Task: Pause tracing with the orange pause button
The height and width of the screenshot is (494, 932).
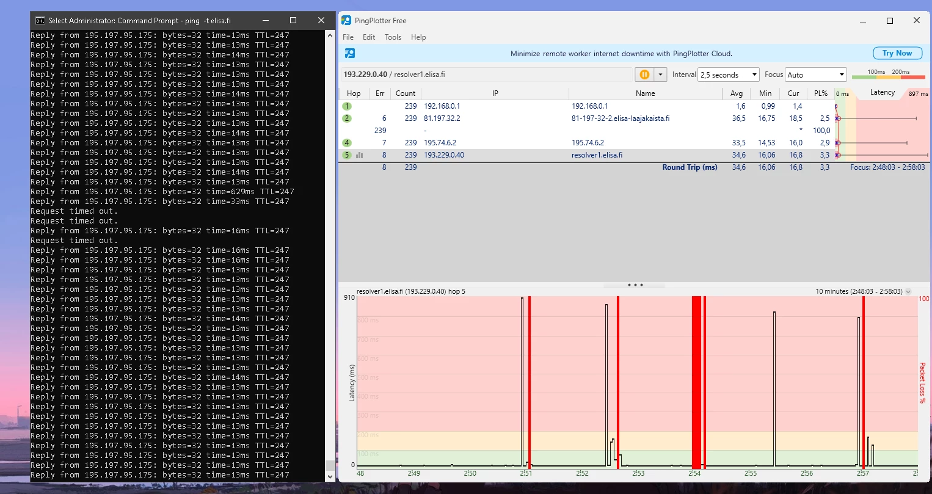Action: tap(644, 74)
